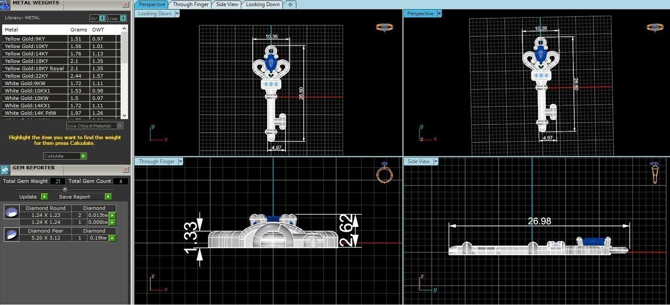The image size is (670, 305).
Task: Open the Through Finger viewport dropdown arrow
Action: coord(181,161)
